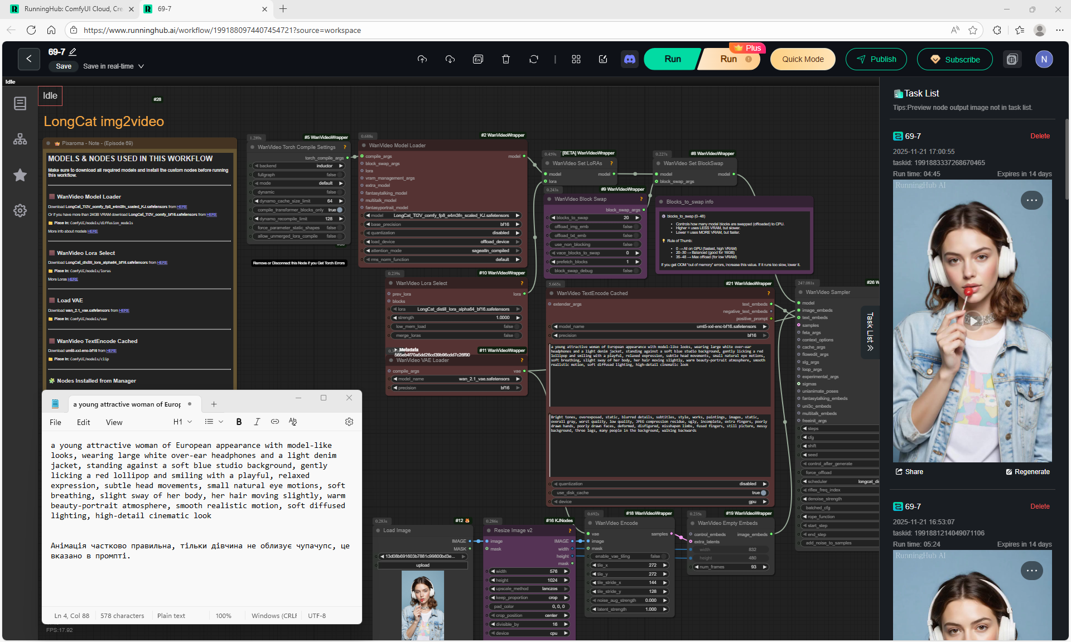Play the first task video preview
The height and width of the screenshot is (642, 1071).
973,321
